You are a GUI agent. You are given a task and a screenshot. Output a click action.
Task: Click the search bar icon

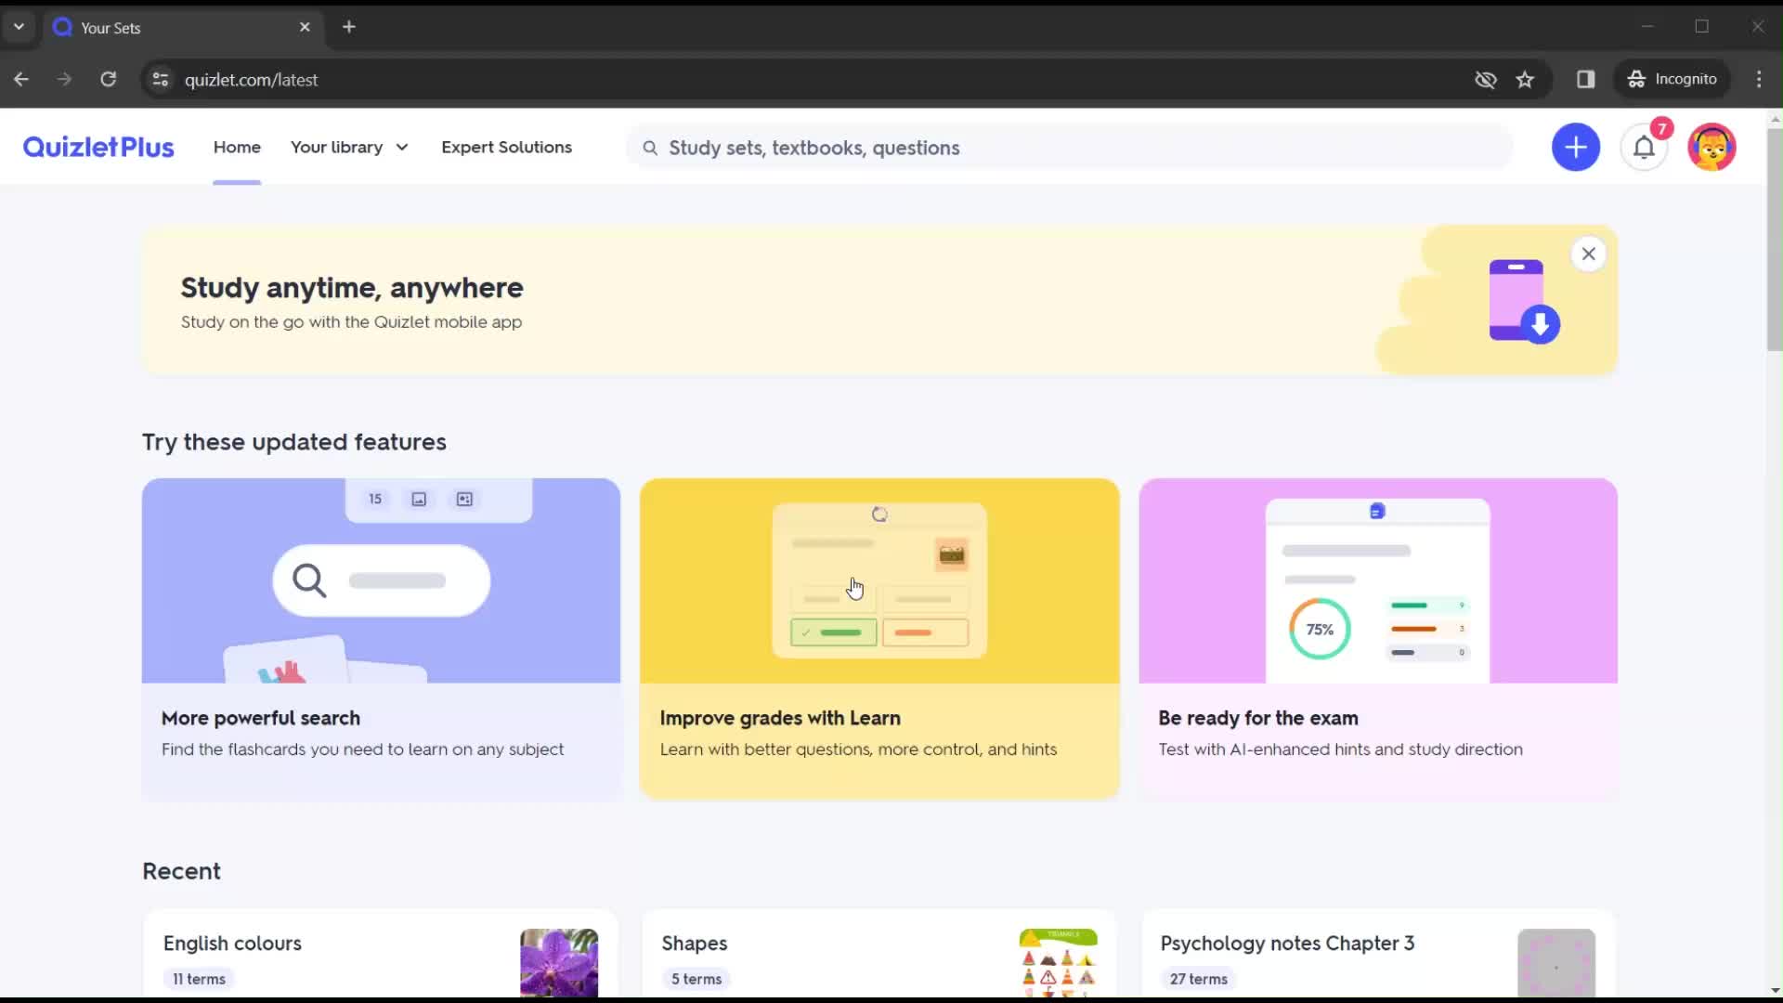[x=649, y=147]
